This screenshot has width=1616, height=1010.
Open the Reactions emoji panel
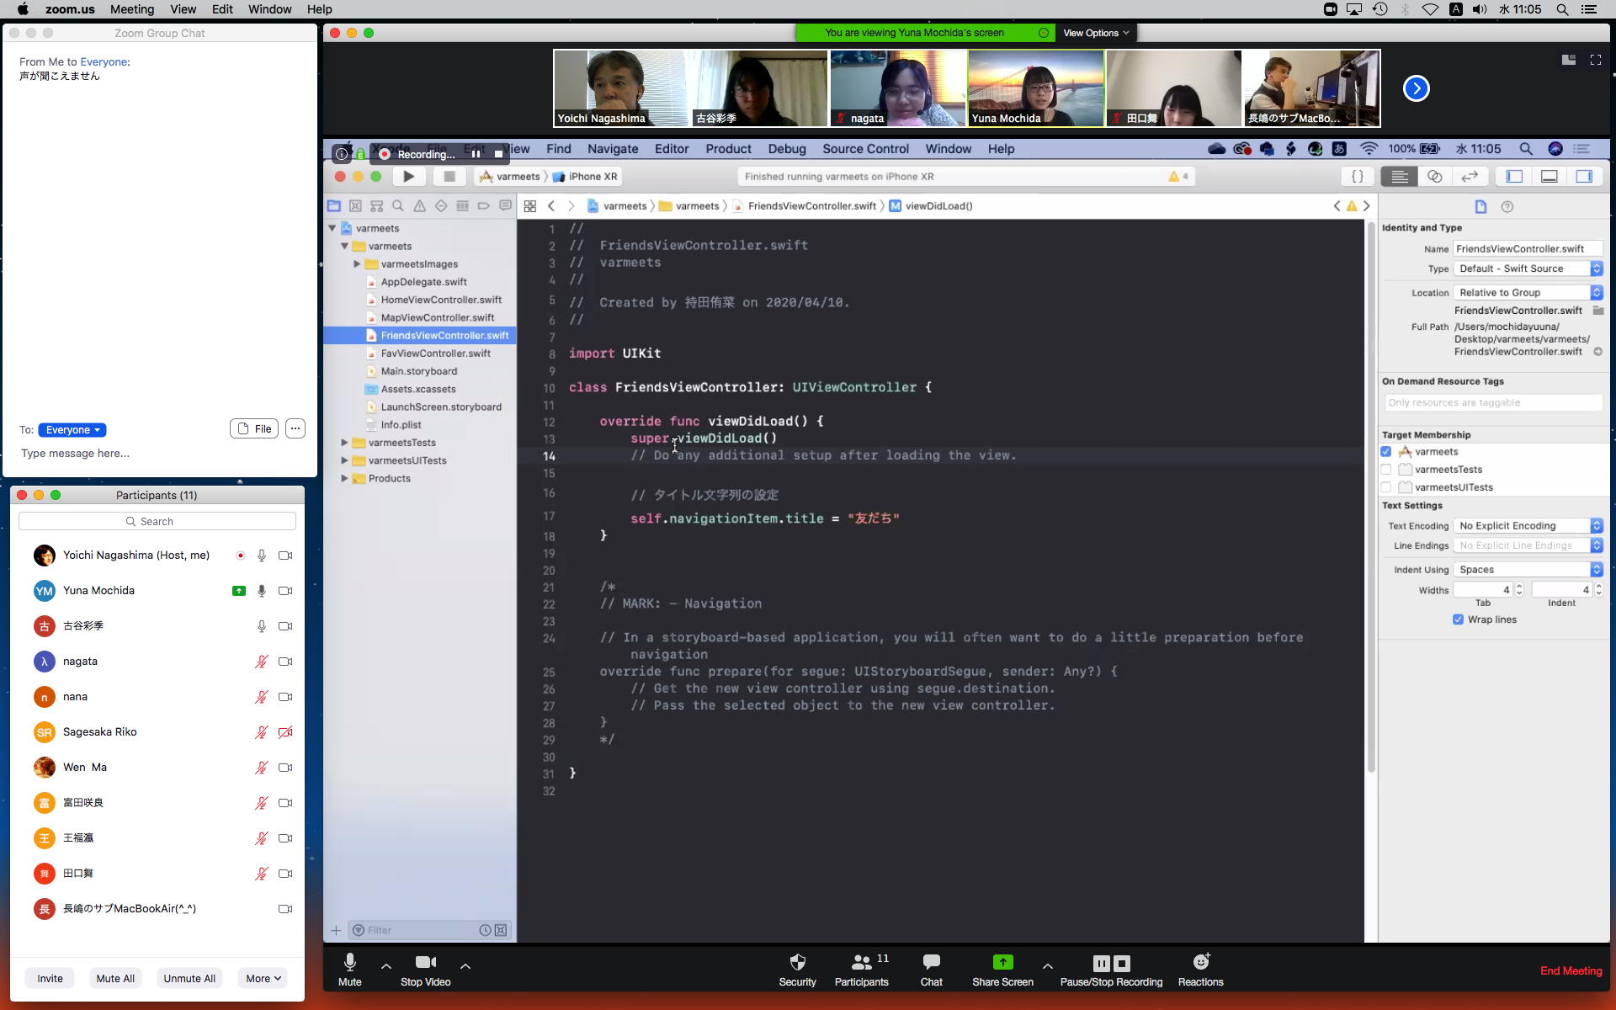click(x=1200, y=962)
